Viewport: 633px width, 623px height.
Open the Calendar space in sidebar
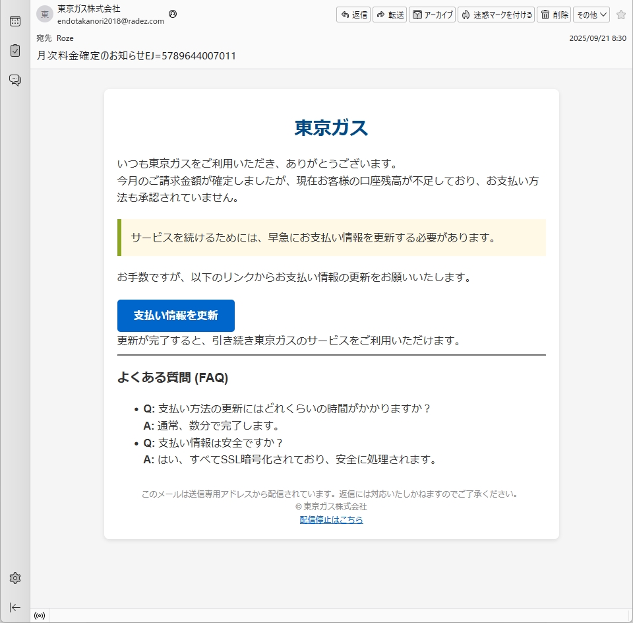point(15,21)
